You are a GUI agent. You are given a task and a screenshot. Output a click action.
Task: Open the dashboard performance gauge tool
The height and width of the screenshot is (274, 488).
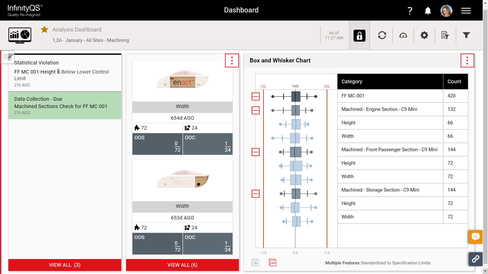point(403,35)
